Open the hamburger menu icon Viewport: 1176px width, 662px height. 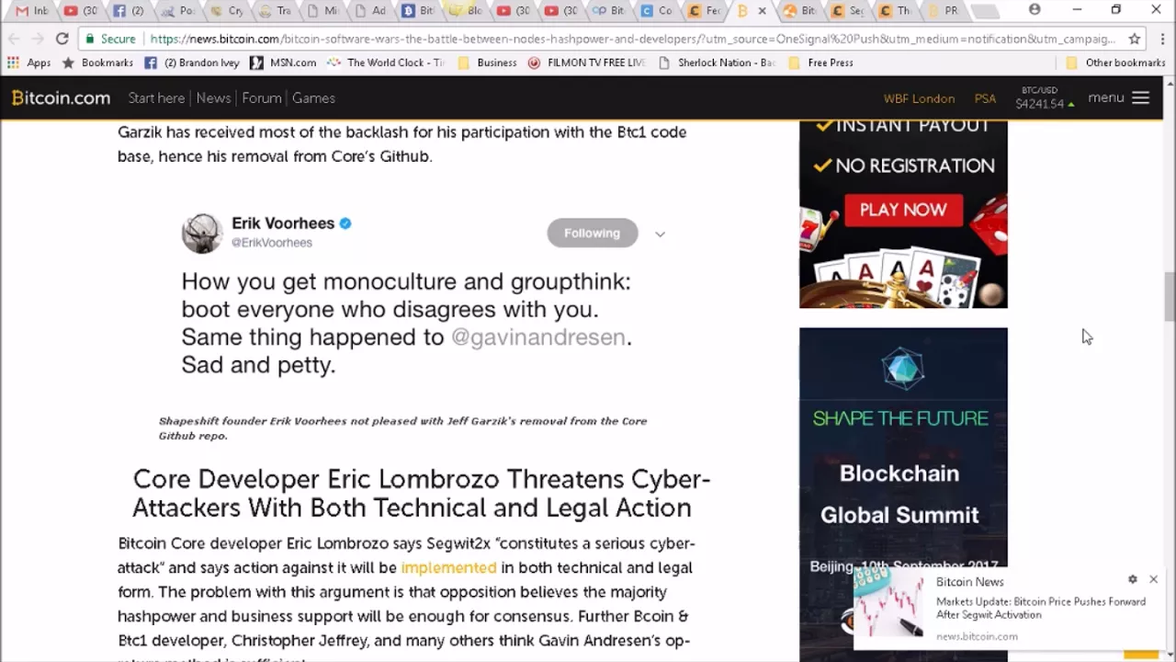1140,97
